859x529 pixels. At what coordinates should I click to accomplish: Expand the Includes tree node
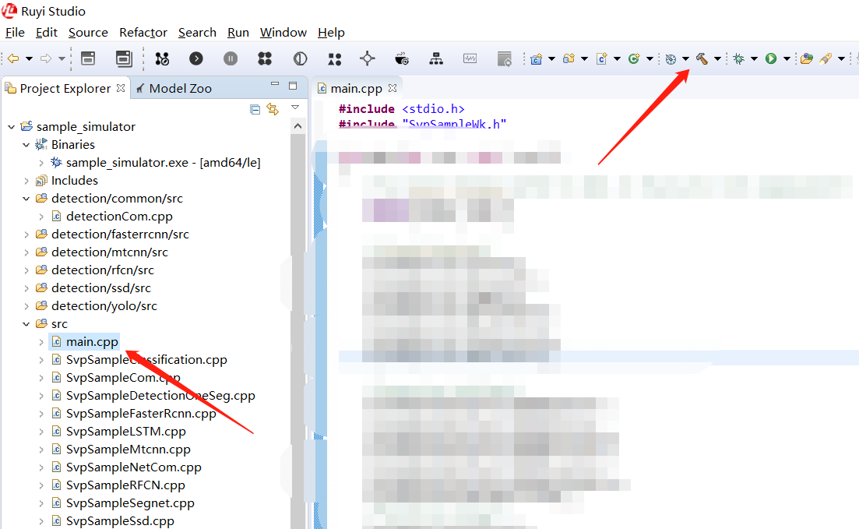click(26, 180)
